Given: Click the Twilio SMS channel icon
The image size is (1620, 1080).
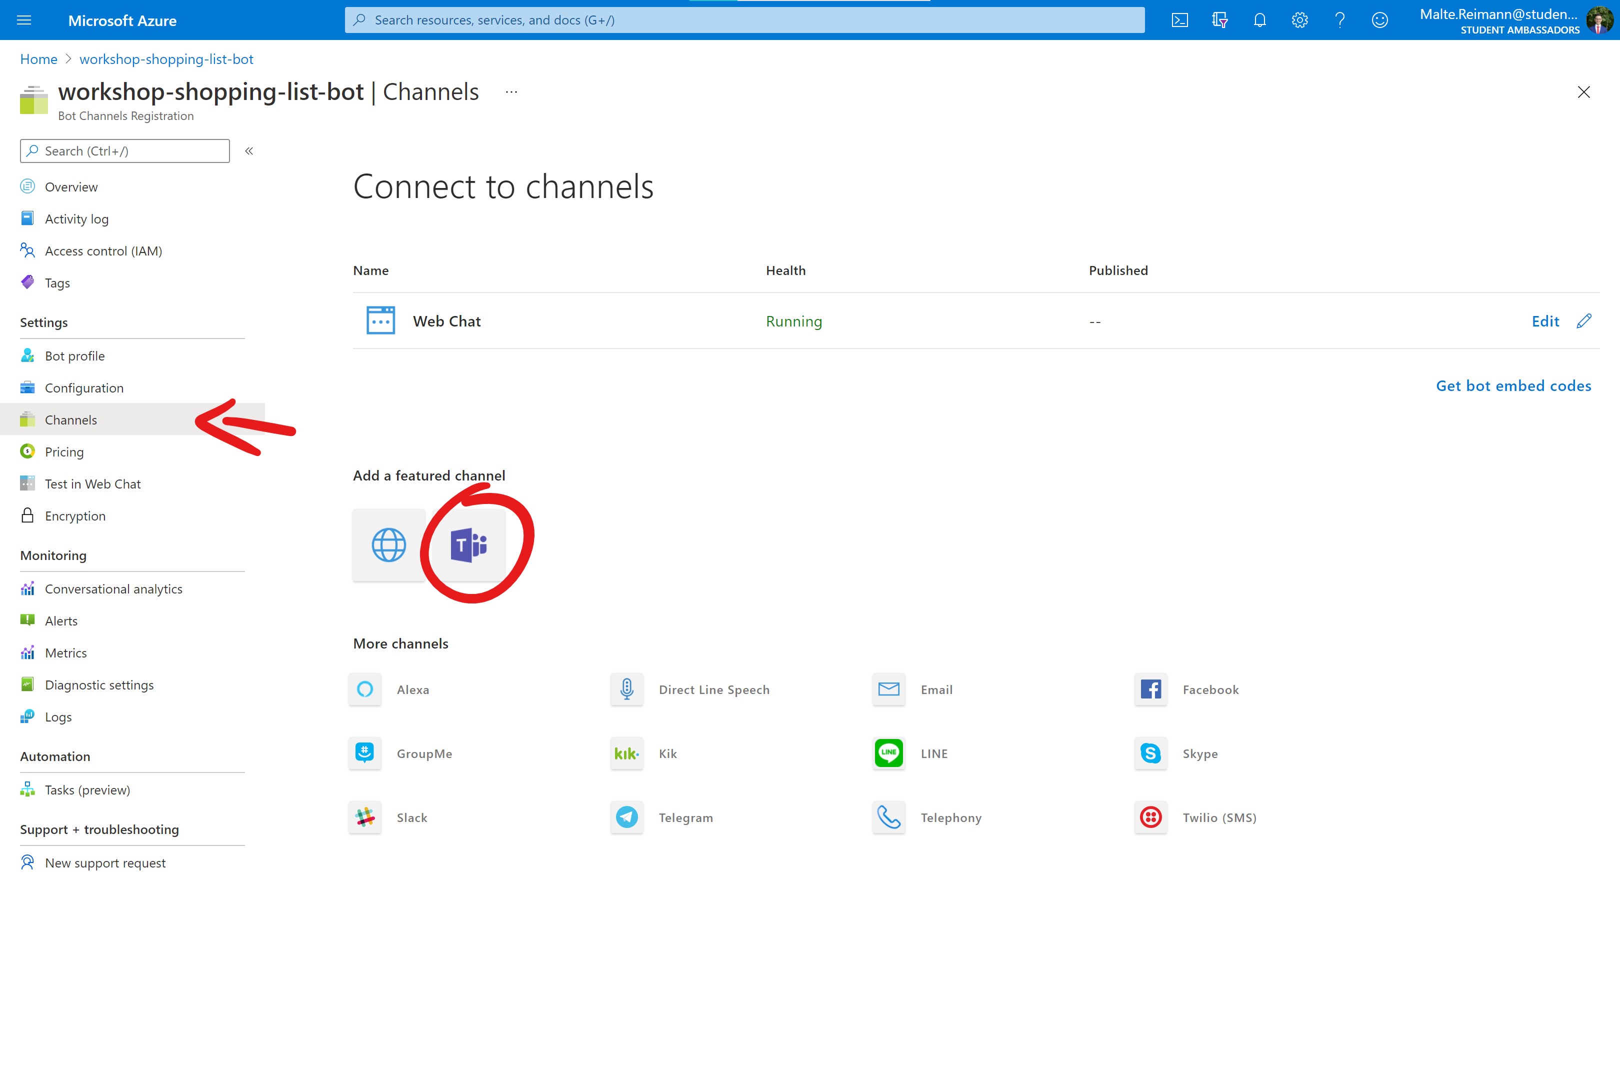Looking at the screenshot, I should point(1151,816).
